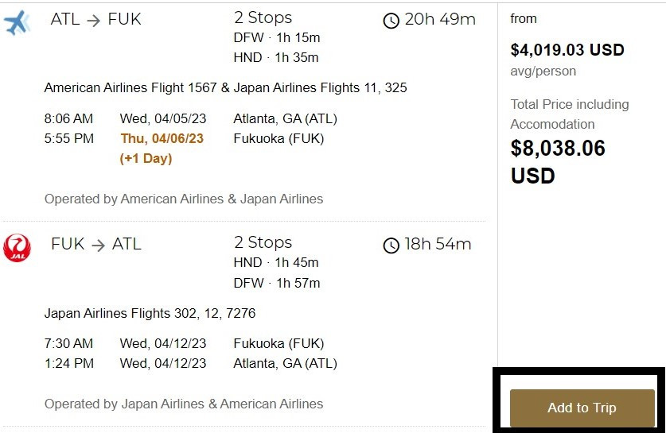Click the Add to Trip button
Image resolution: width=666 pixels, height=433 pixels.
tap(582, 408)
